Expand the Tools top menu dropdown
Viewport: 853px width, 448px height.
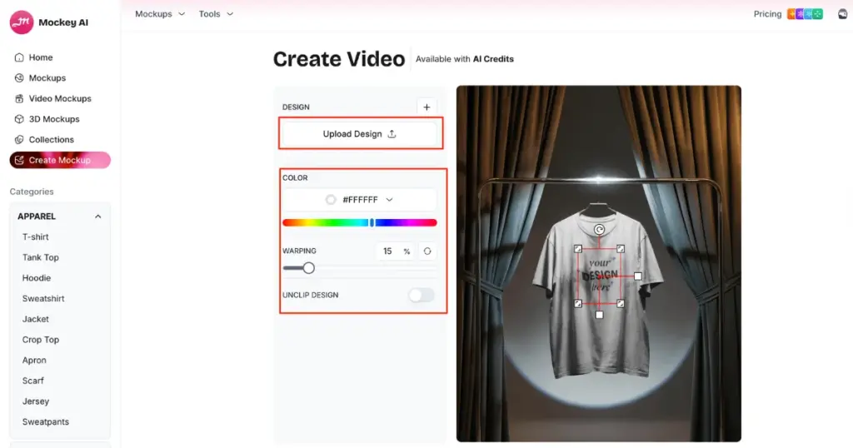pyautogui.click(x=216, y=13)
